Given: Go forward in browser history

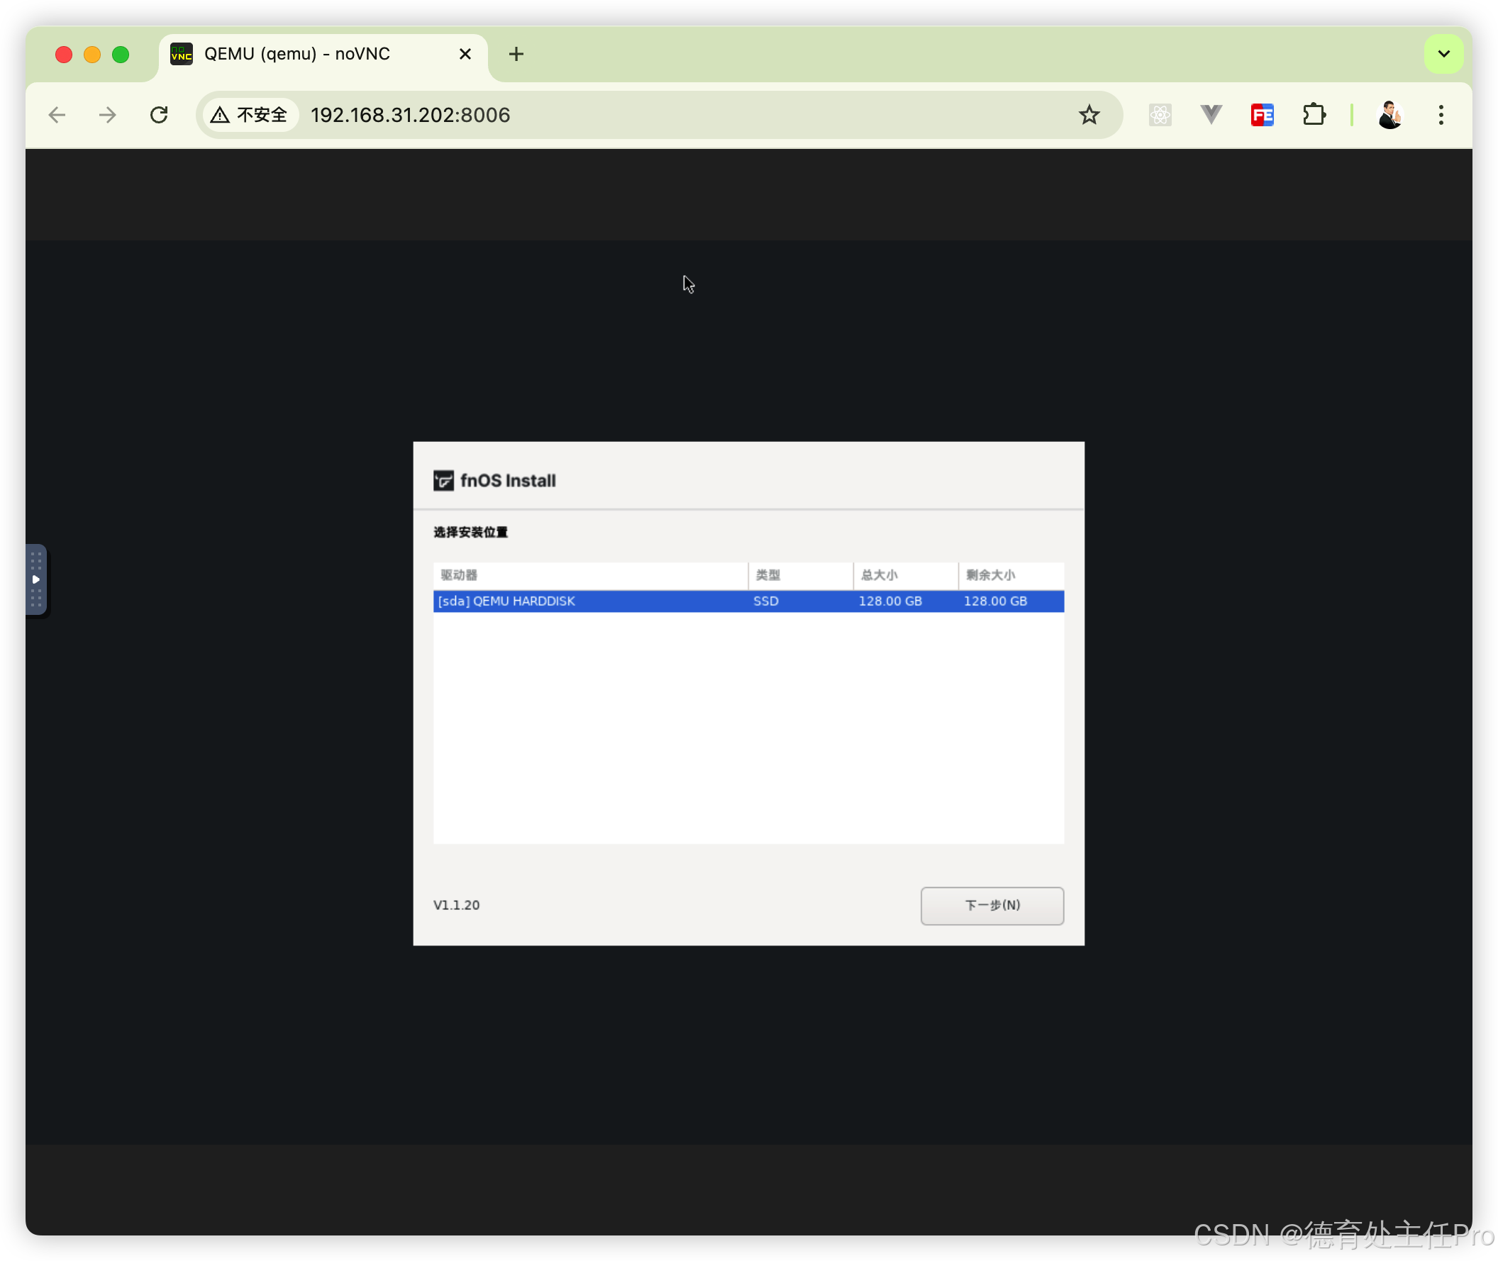Looking at the screenshot, I should click(107, 115).
